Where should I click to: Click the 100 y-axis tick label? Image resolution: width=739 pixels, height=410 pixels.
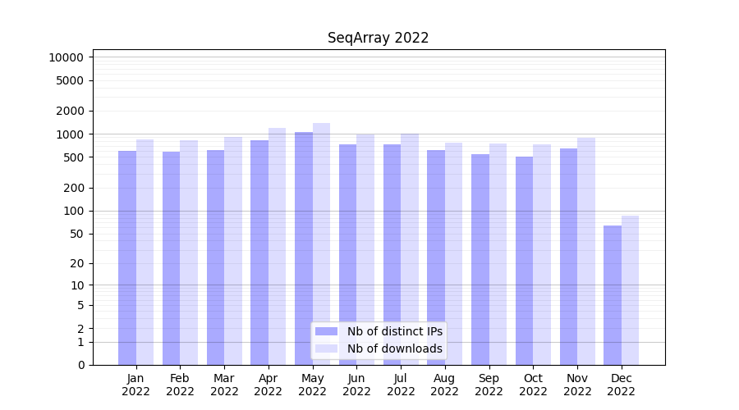click(74, 211)
